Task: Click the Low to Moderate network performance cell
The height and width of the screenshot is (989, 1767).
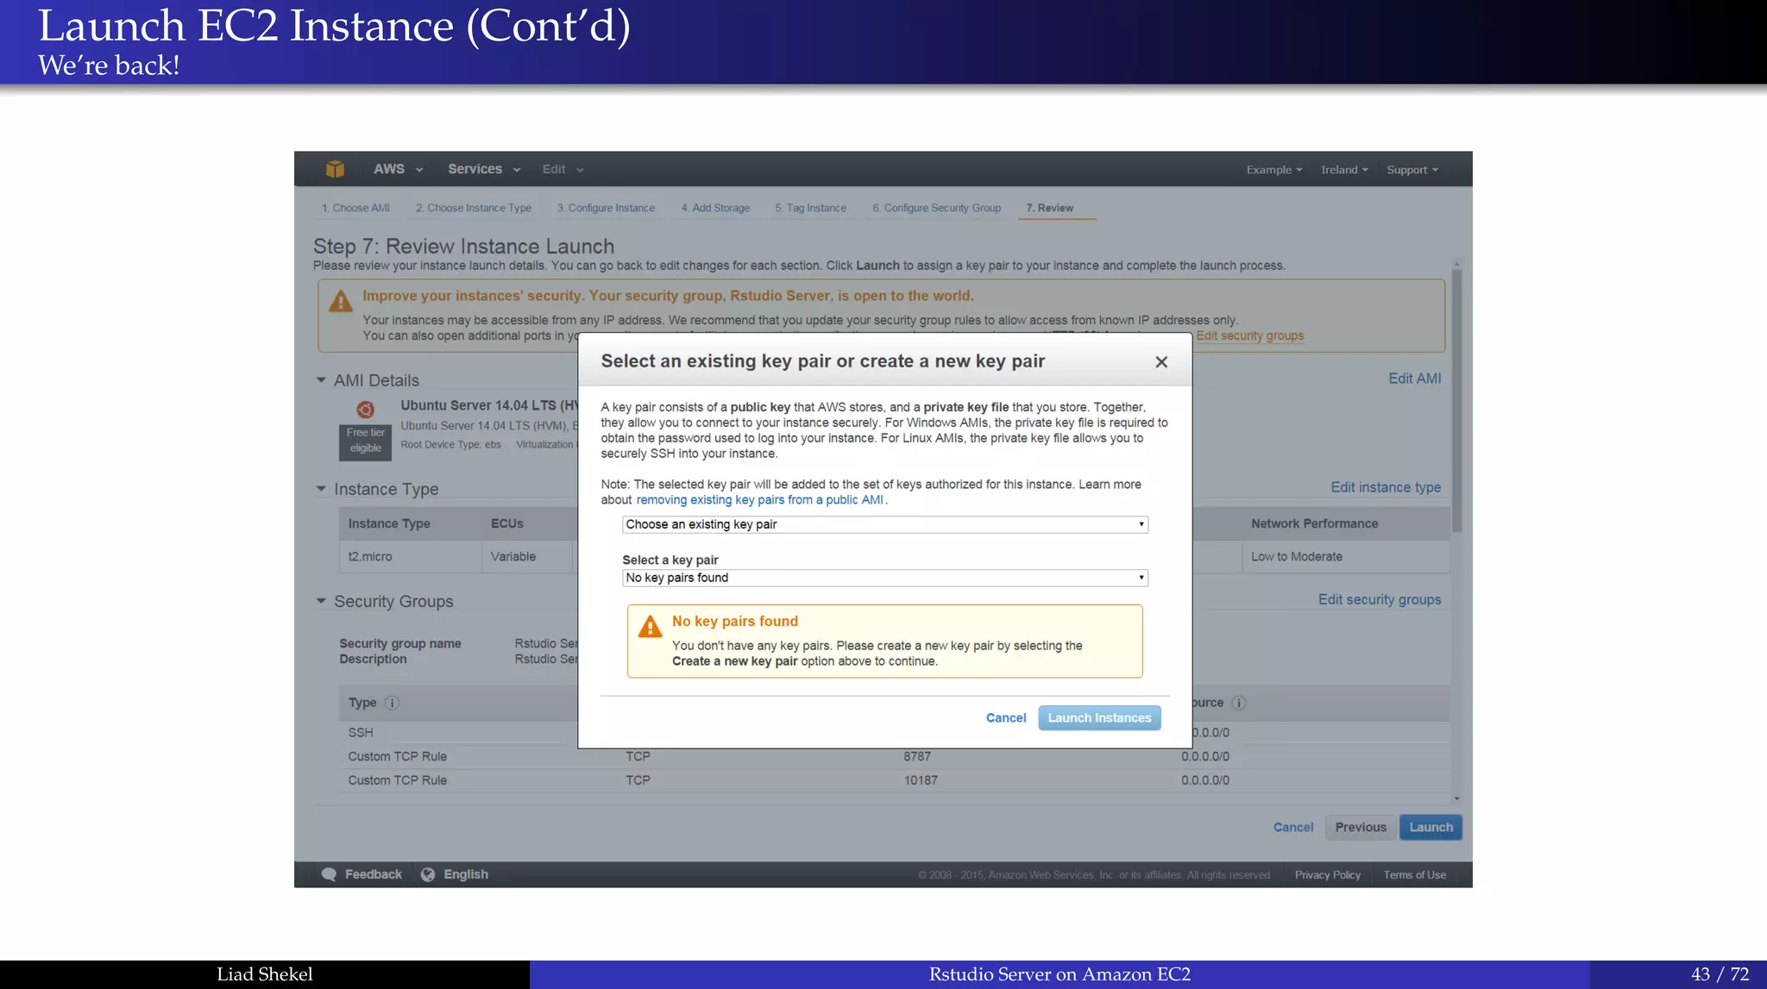Action: point(1346,557)
